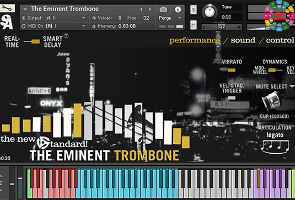
Task: Shift keyboard octave up arrow
Action: pos(1,176)
